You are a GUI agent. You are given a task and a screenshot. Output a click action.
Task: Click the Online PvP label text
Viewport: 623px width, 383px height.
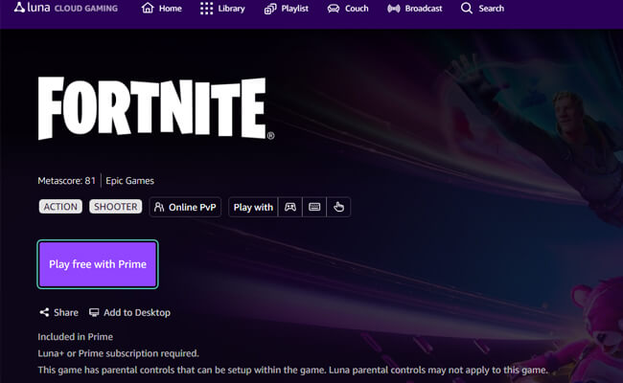coord(193,207)
